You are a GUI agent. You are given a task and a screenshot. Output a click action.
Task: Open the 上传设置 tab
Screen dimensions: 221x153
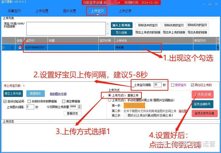(42, 11)
